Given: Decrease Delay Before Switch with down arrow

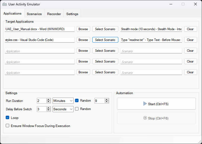Looking at the screenshot, I should pos(48,110).
